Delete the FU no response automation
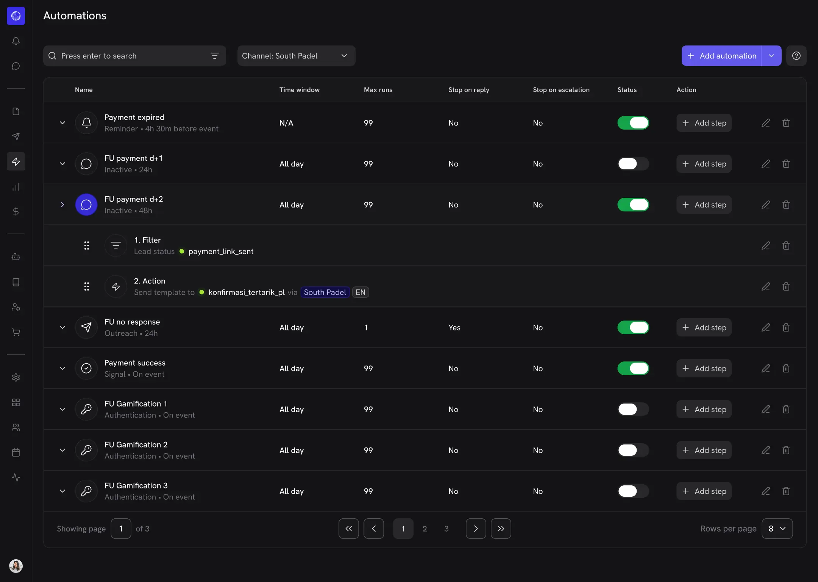This screenshot has height=582, width=818. (786, 327)
